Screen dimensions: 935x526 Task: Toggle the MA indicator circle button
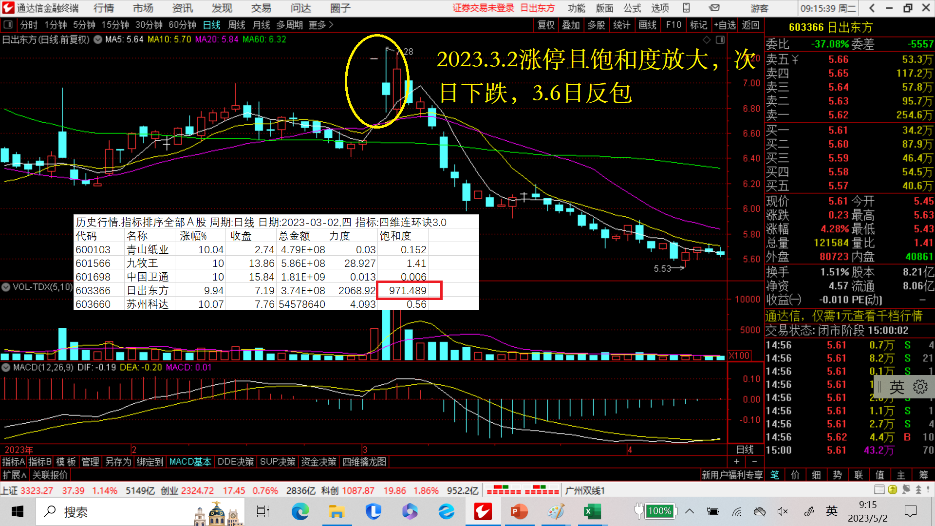(x=98, y=39)
